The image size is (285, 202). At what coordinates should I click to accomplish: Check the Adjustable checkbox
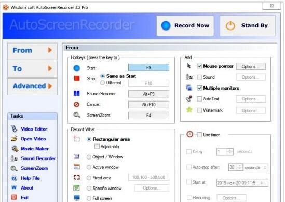tap(97, 147)
